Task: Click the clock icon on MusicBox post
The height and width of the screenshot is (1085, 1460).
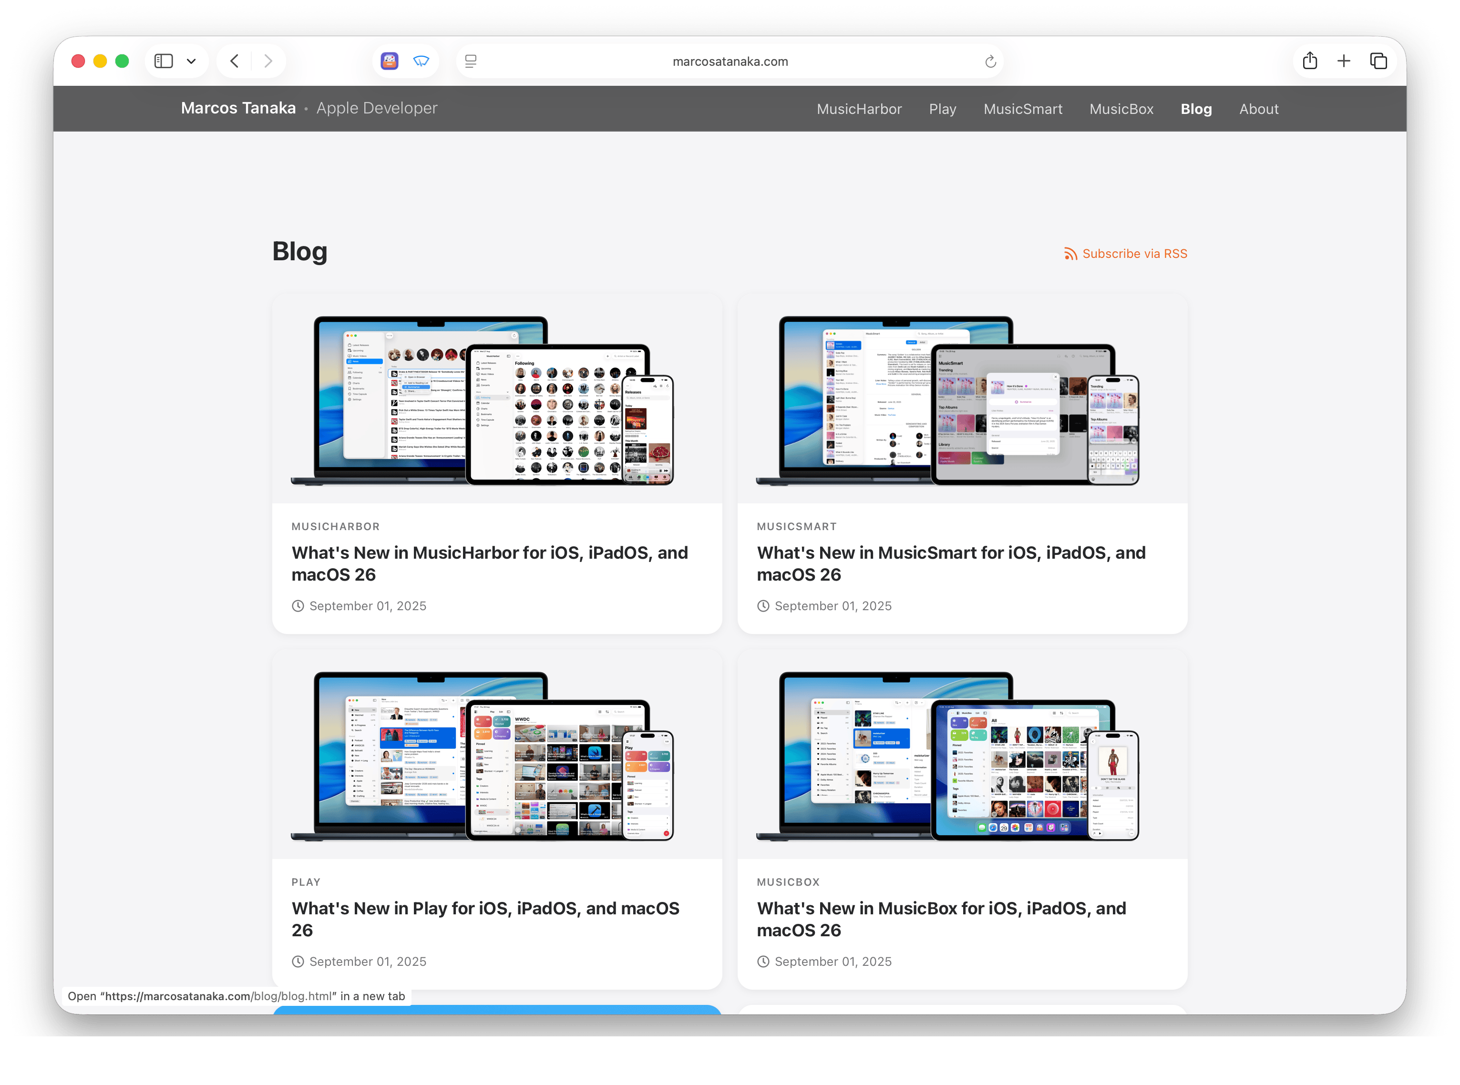Action: (x=763, y=962)
